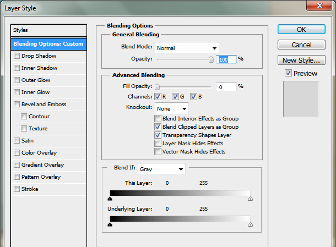Turn on the Inner Glow checkbox
Viewport: 336px width, 247px height.
[17, 92]
